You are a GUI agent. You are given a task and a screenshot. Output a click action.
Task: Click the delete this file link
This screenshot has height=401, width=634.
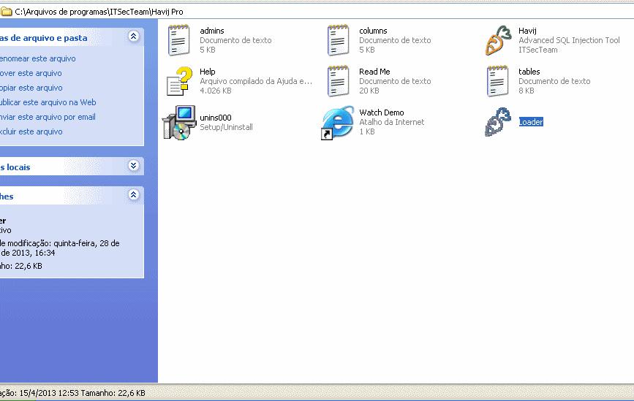(31, 131)
